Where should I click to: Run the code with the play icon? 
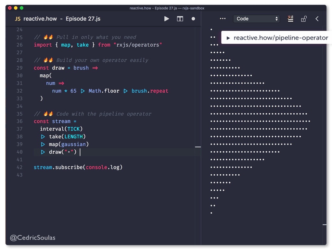tap(167, 19)
